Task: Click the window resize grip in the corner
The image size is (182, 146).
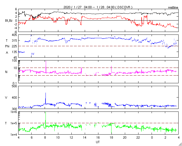Action: [180, 144]
